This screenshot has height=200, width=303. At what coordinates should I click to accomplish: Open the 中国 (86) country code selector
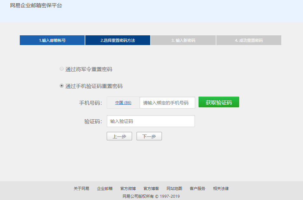[123, 102]
